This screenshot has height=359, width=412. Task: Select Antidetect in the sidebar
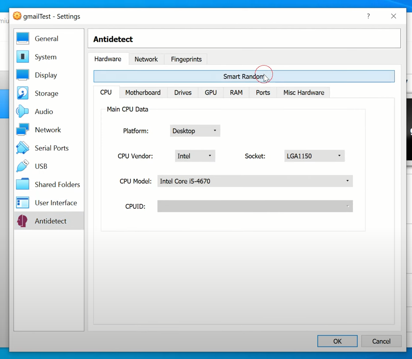click(x=49, y=221)
